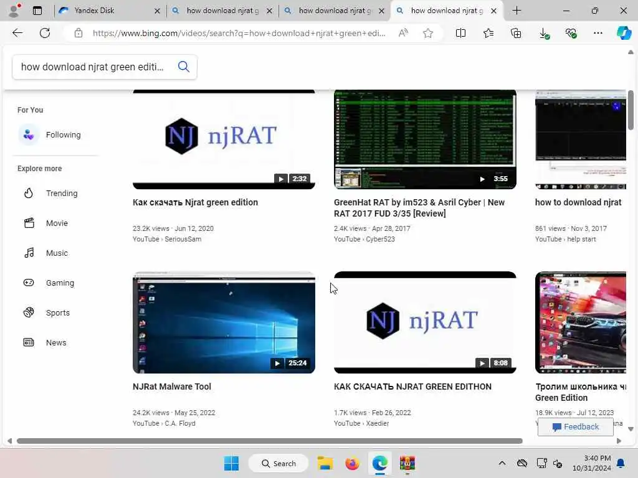Click YouTube › C.A. Floyd source text

[x=164, y=423]
